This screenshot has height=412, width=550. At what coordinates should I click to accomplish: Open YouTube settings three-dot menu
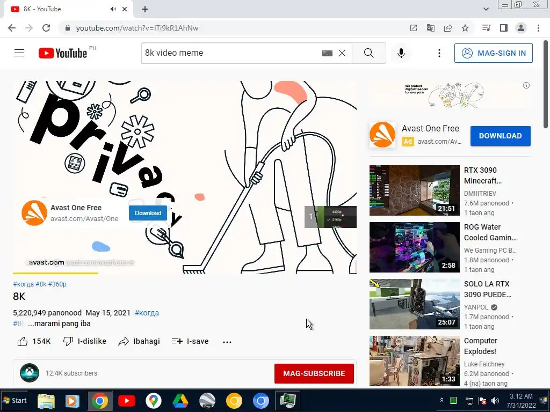pyautogui.click(x=439, y=53)
